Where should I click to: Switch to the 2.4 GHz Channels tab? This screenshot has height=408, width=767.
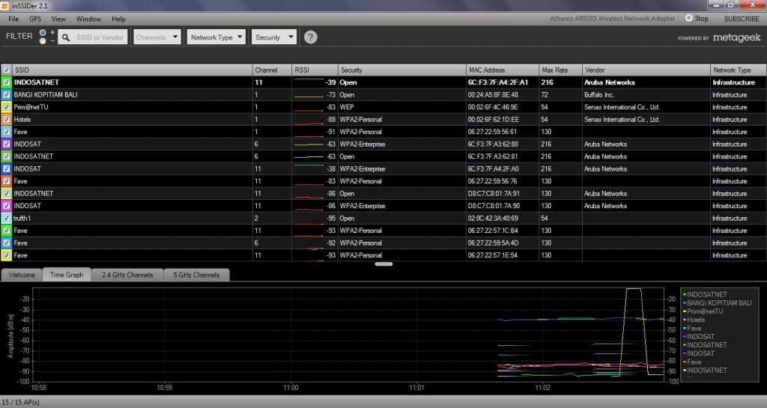click(x=127, y=275)
